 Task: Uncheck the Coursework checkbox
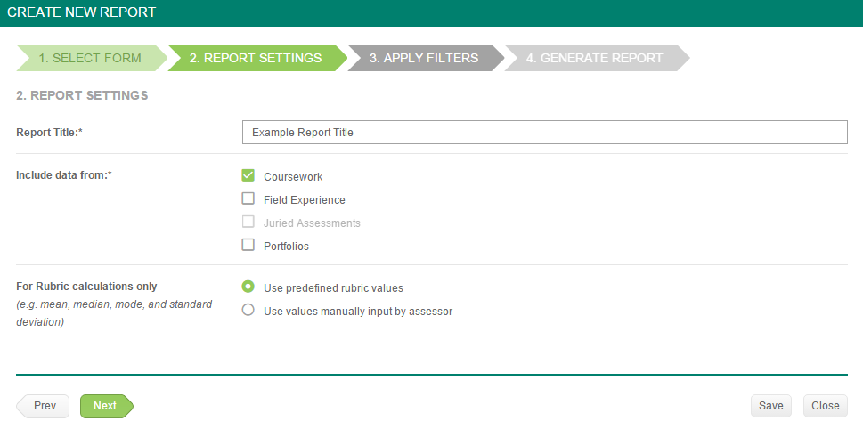point(248,175)
